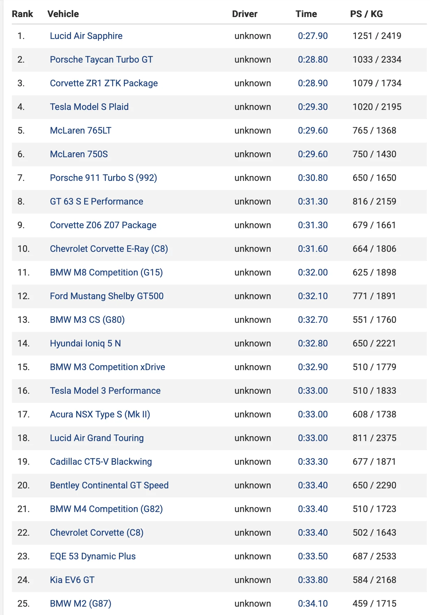The height and width of the screenshot is (615, 430).
Task: Open the Porsche 911 Turbo S (992) link
Action: 103,178
